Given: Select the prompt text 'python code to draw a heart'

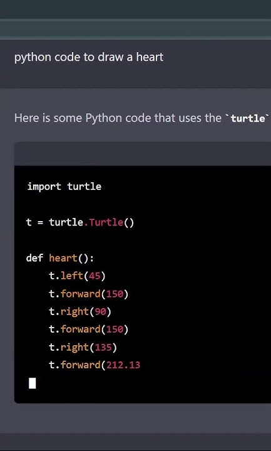Looking at the screenshot, I should tap(89, 57).
